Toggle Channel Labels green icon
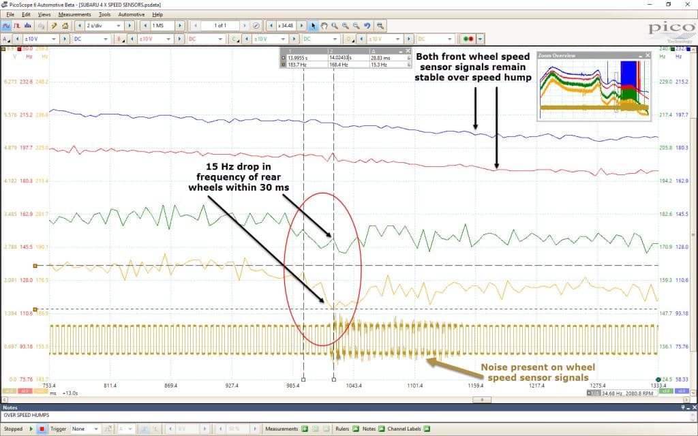Image resolution: width=698 pixels, height=436 pixels. [427, 429]
